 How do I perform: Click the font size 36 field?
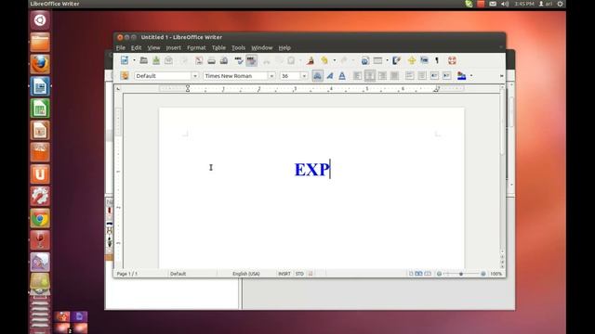point(290,76)
